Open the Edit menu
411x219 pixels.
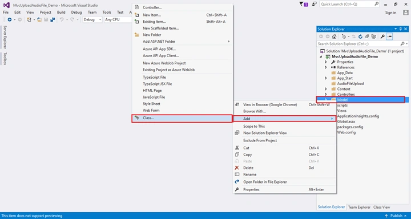tap(17, 13)
